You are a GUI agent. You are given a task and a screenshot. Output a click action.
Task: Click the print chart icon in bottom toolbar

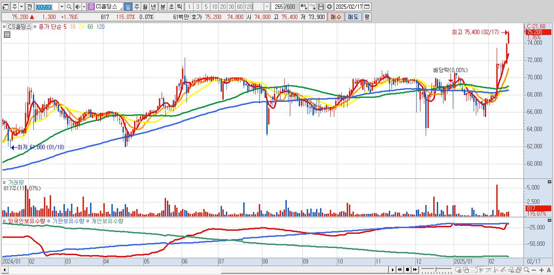511,270
